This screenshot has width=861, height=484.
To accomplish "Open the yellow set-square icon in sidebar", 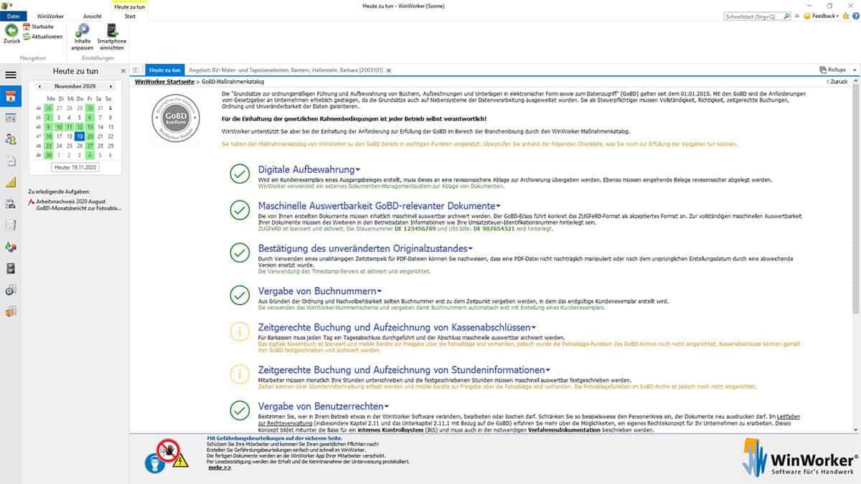I will click(x=10, y=183).
